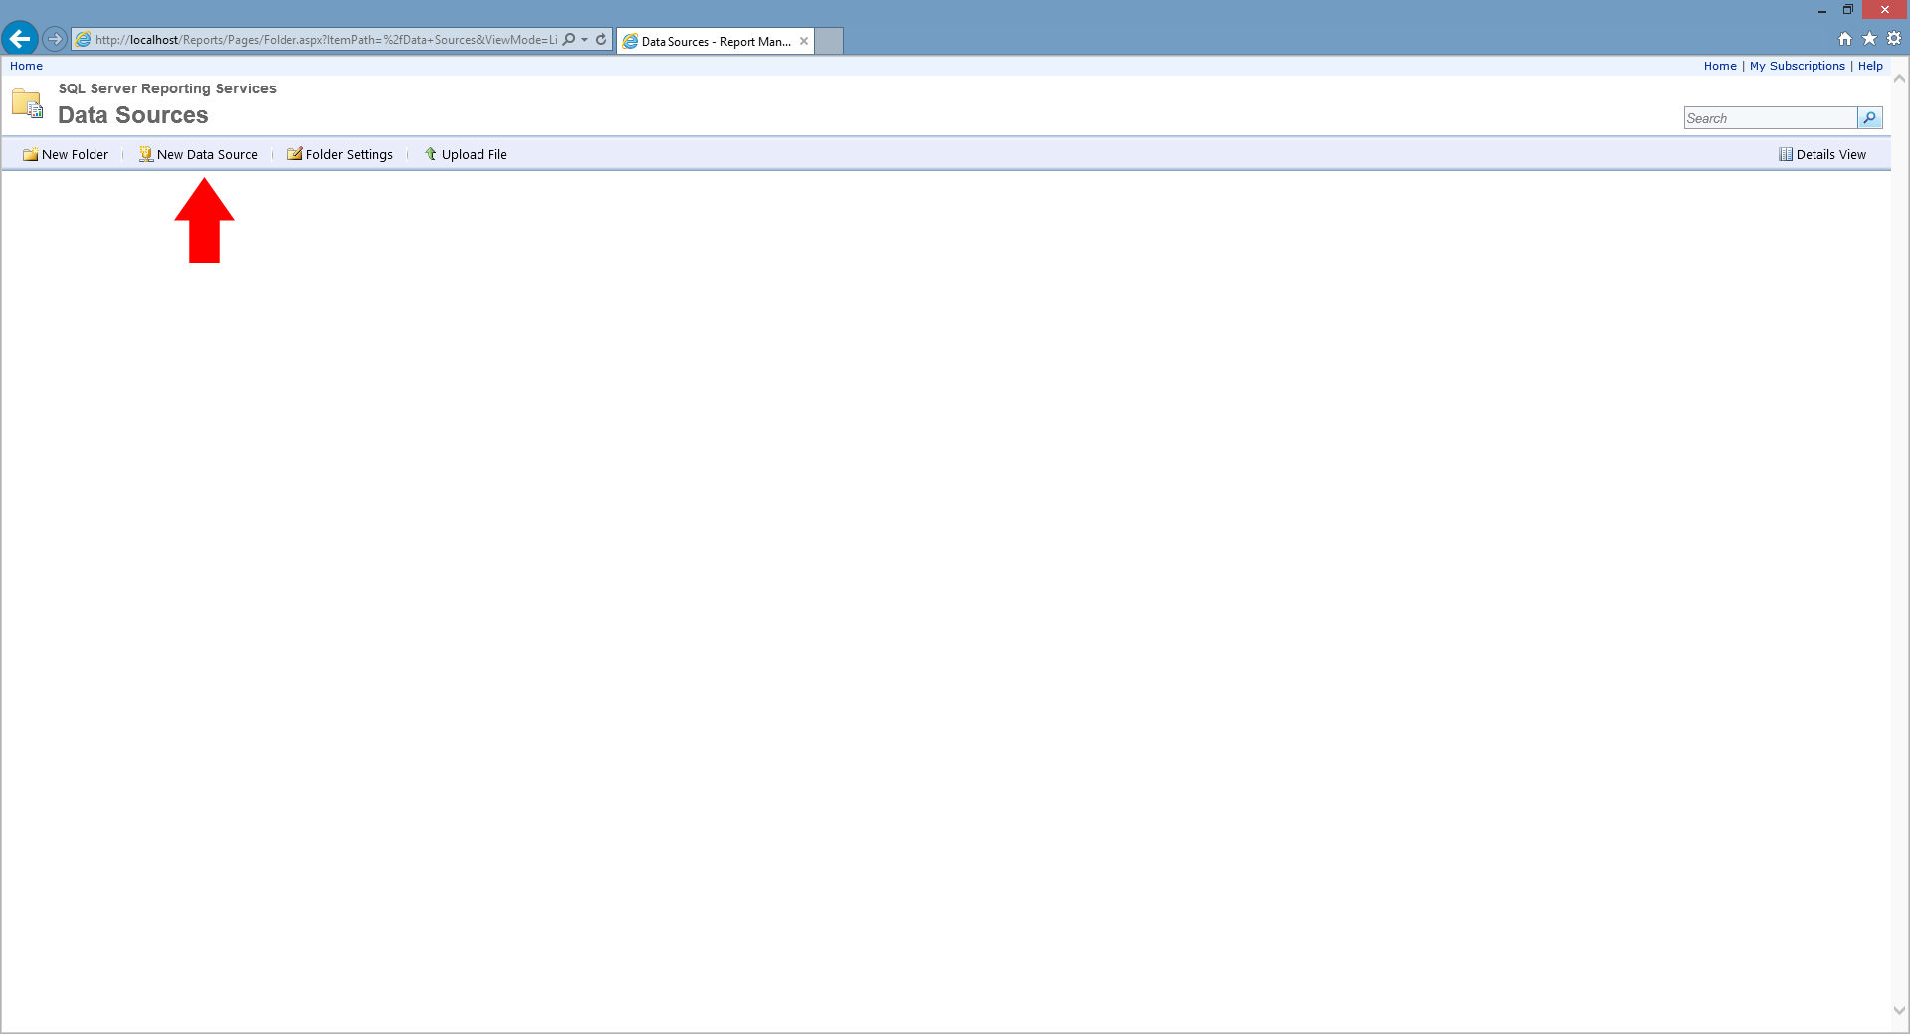
Task: Click the Data Sources folder icon in the header
Action: pyautogui.click(x=28, y=103)
